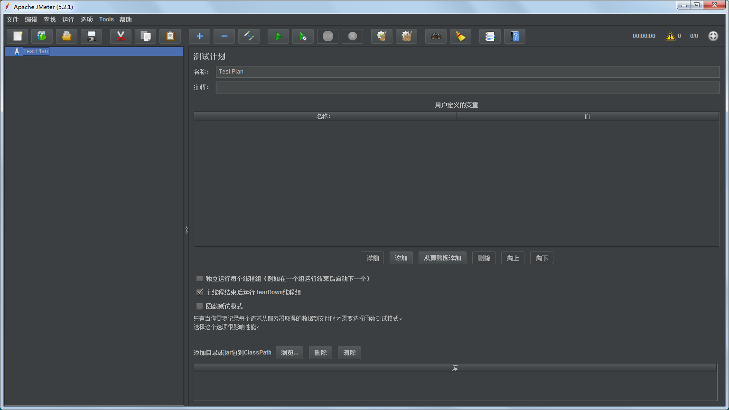Click the 删除 button next to 浏览...
Screen dimensions: 729x410
[320, 353]
